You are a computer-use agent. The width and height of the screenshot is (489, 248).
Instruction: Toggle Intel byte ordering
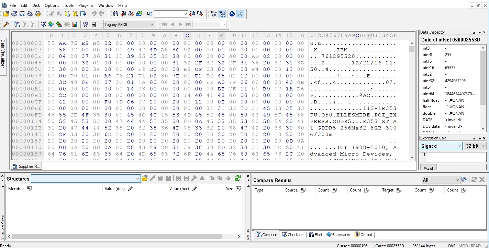coord(241,14)
